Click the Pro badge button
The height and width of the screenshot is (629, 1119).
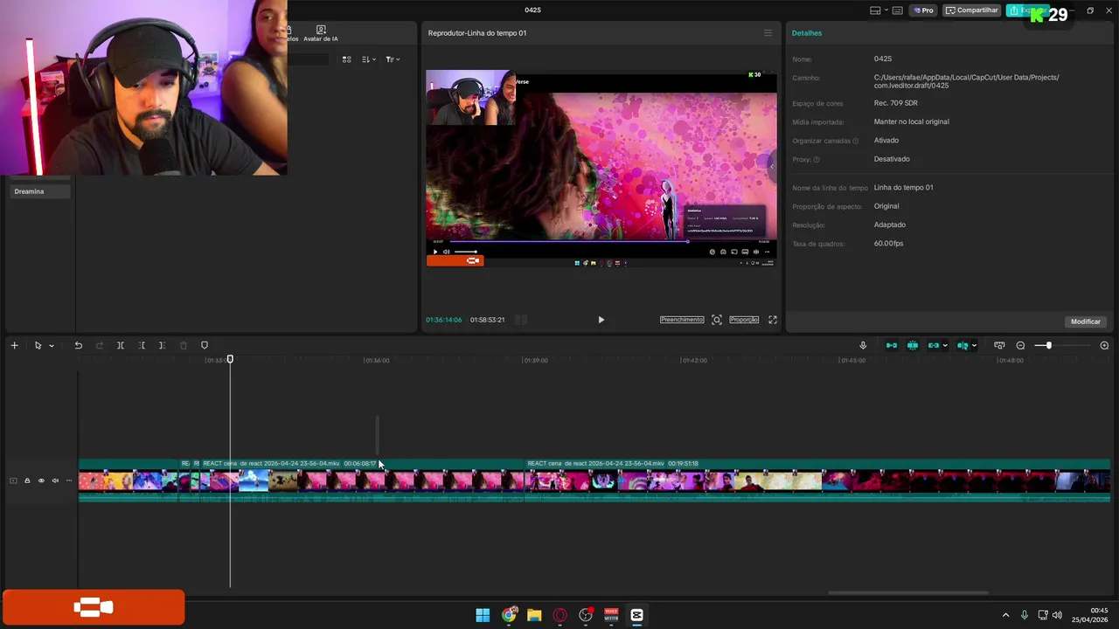coord(923,10)
